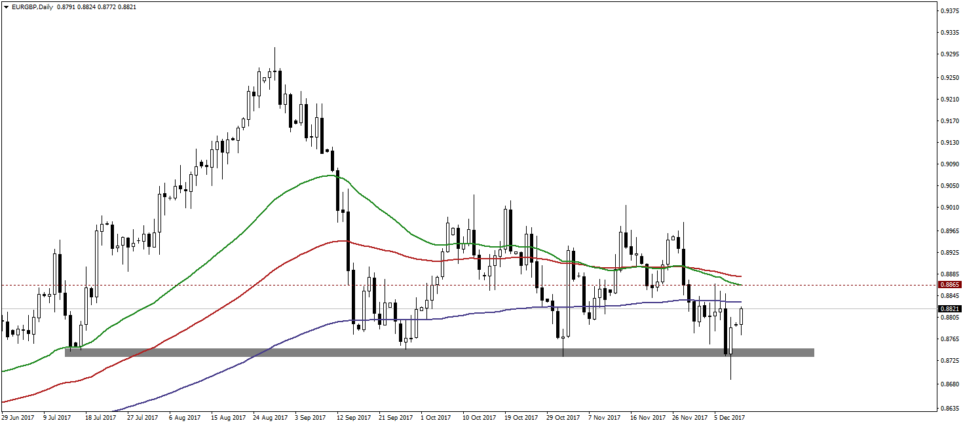Click the 0.9010 price scale label
963x425 pixels.
(951, 208)
